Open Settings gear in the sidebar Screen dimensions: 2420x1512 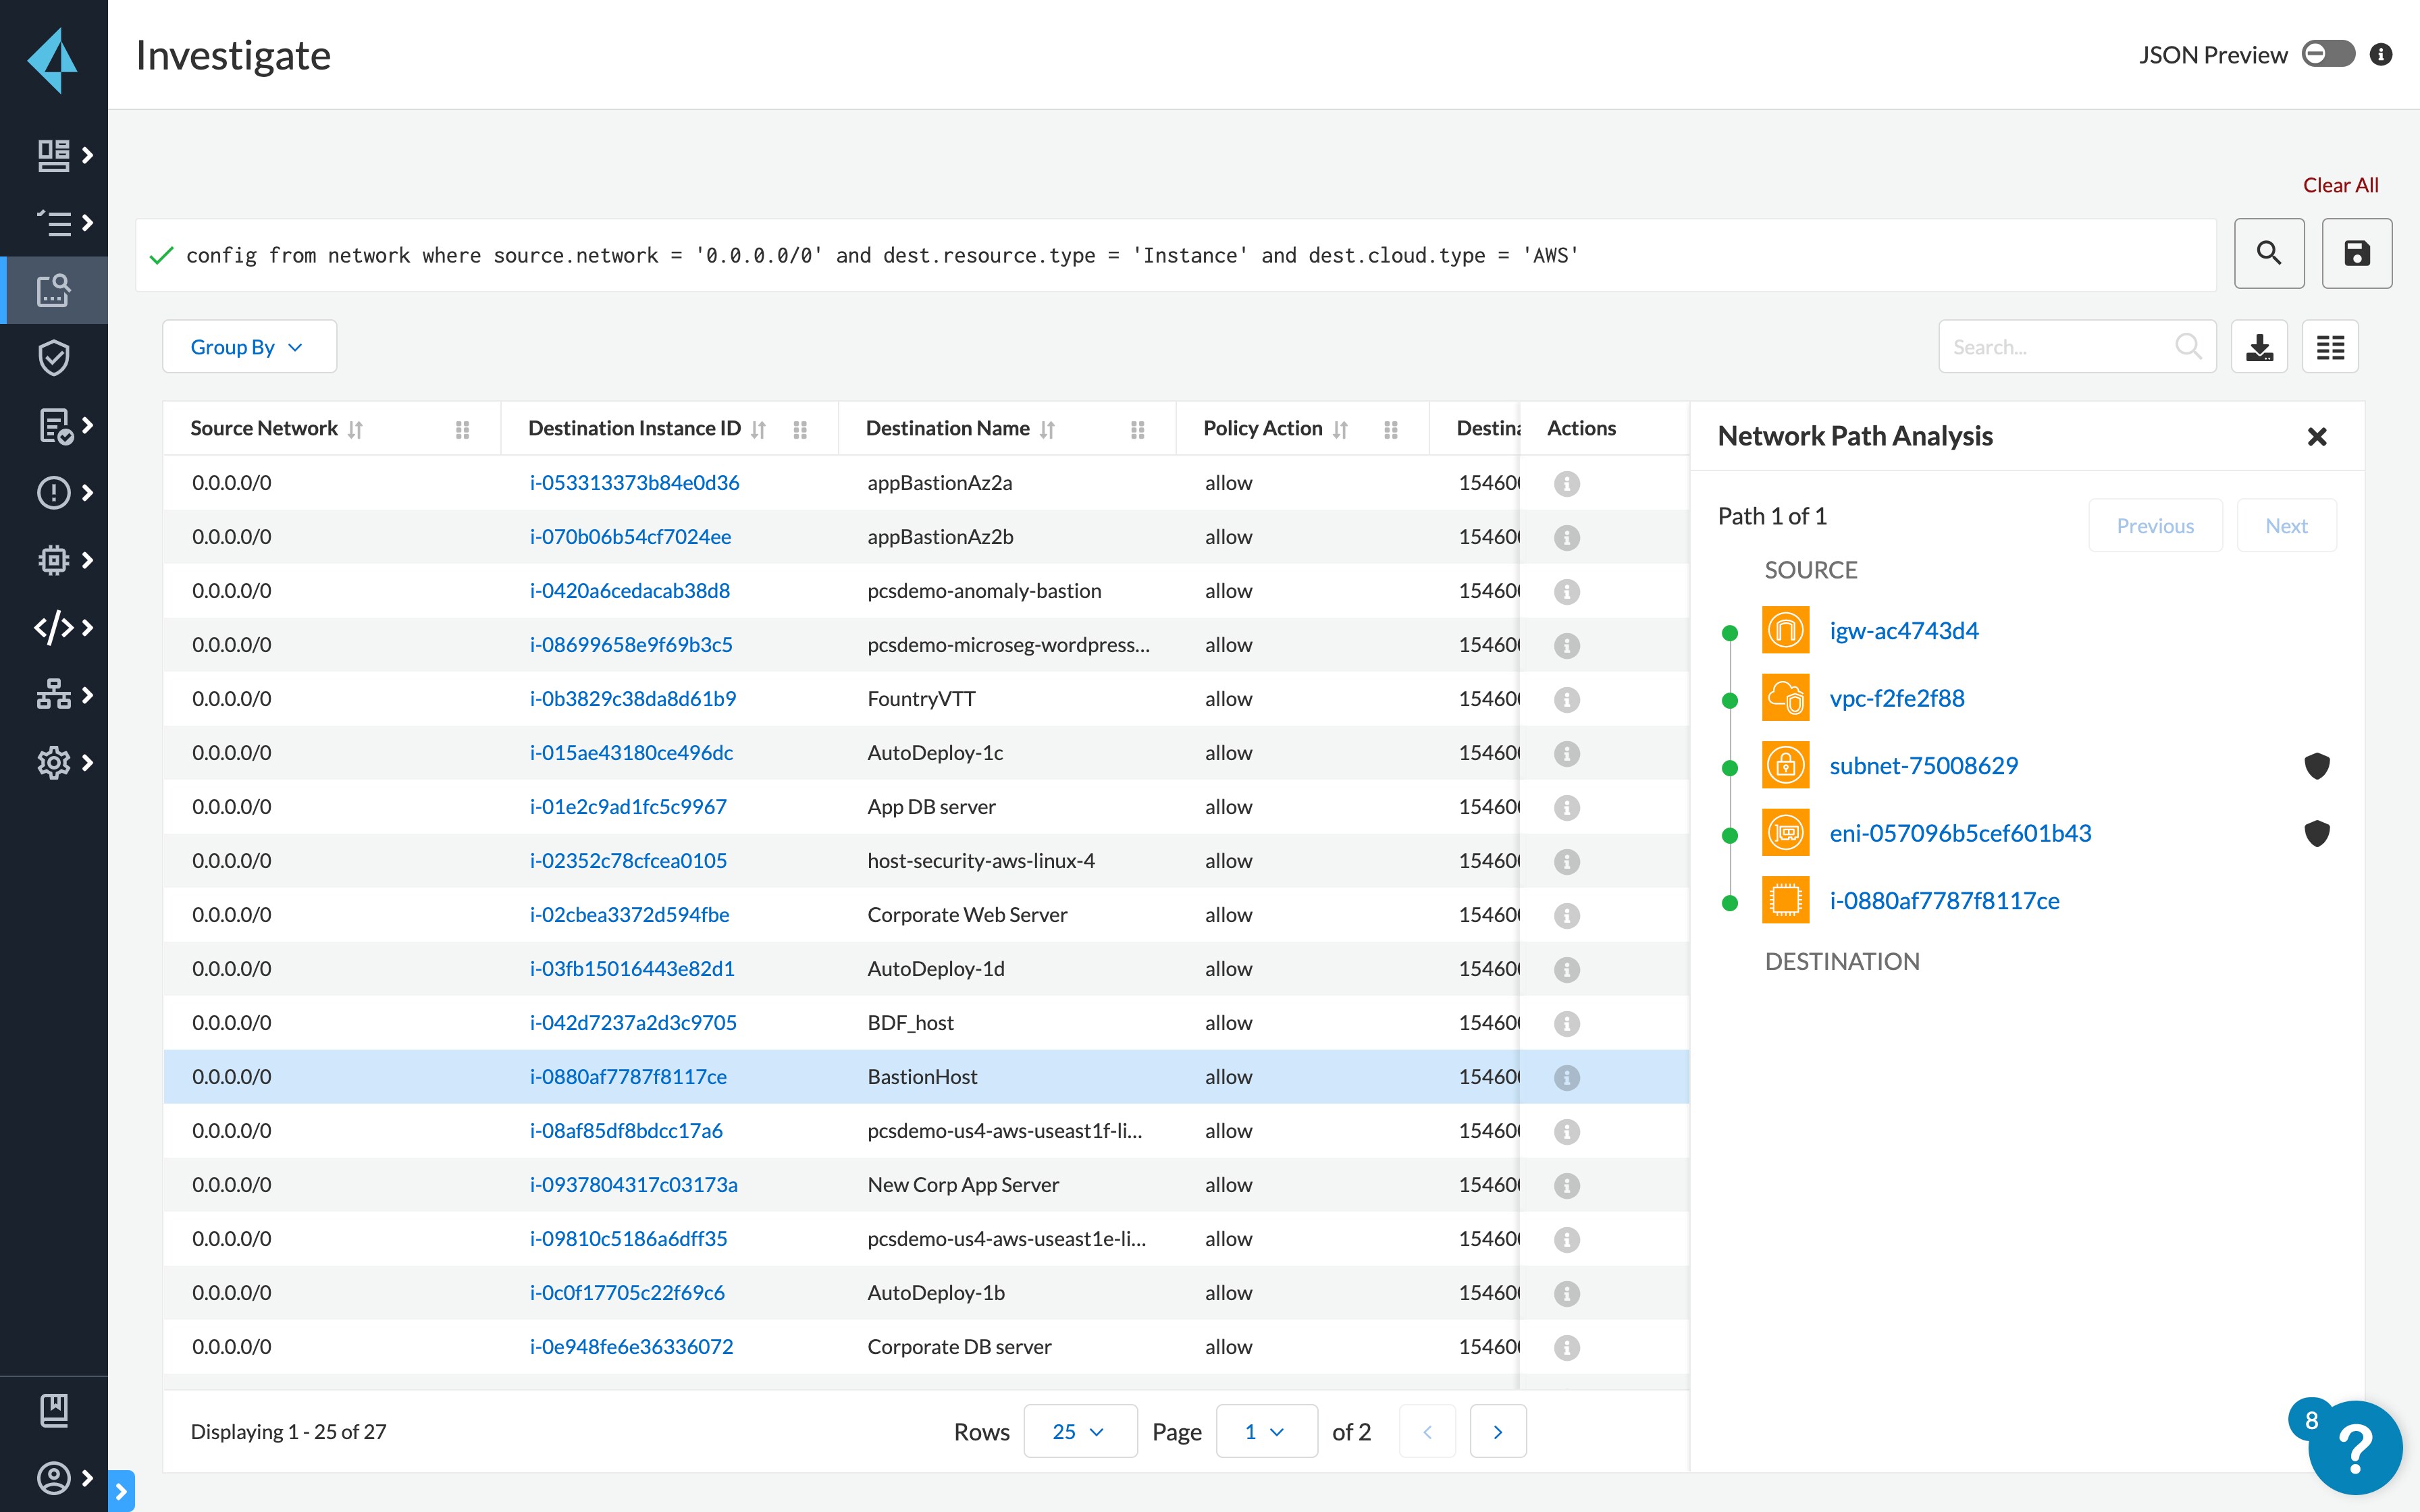(54, 763)
